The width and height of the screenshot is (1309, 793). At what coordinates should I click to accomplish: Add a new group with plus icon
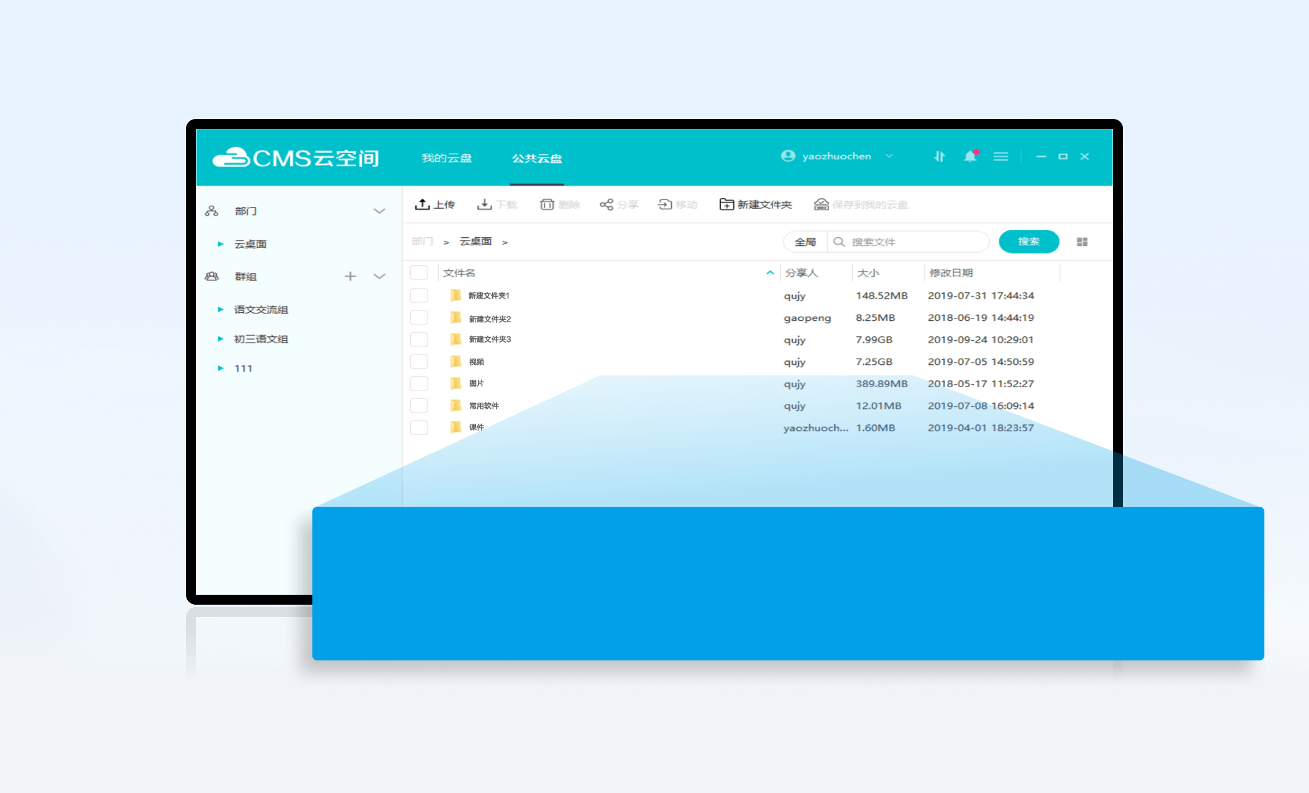(350, 276)
